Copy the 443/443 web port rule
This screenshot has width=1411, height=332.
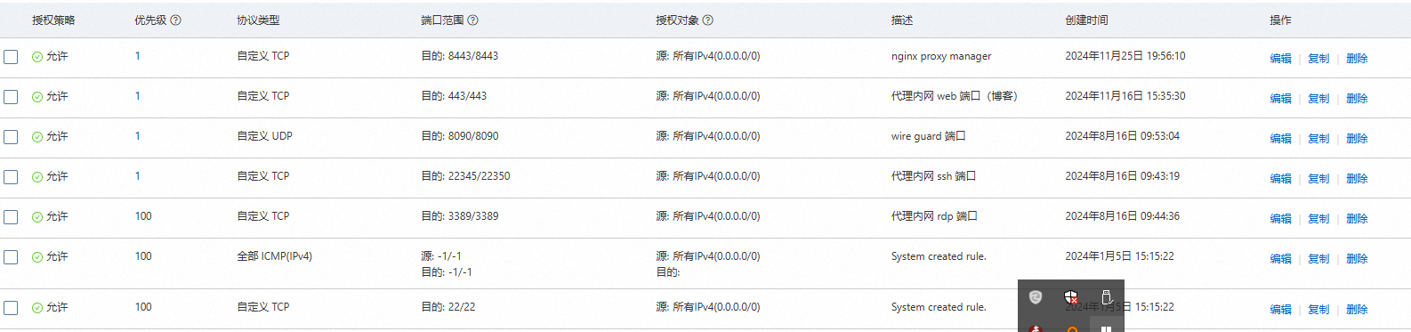(x=1318, y=99)
